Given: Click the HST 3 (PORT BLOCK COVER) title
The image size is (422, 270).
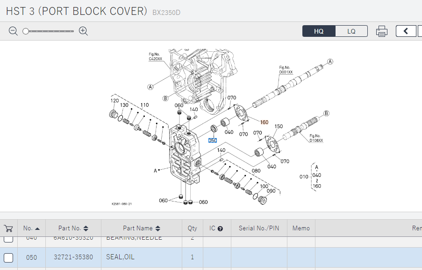Looking at the screenshot, I should point(77,11).
